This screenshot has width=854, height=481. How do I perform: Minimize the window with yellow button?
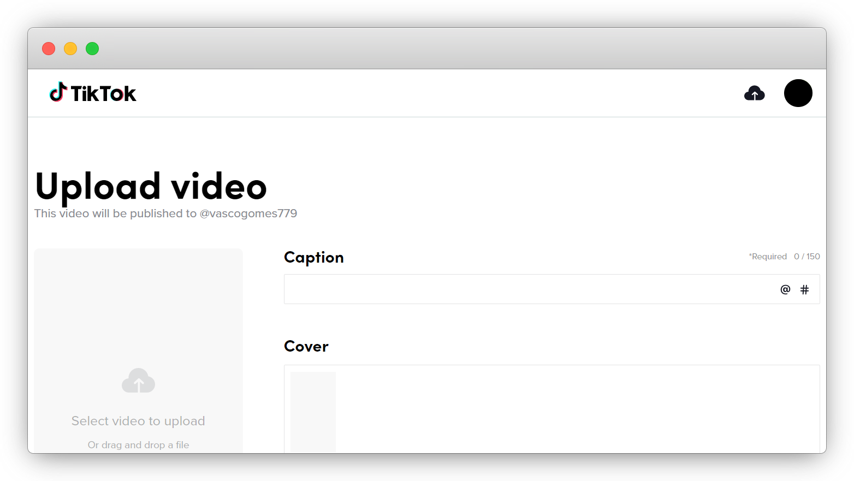click(x=70, y=49)
